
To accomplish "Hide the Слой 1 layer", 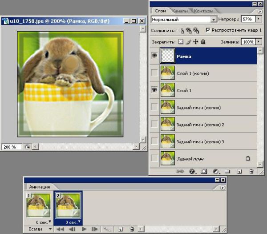I will [x=154, y=90].
